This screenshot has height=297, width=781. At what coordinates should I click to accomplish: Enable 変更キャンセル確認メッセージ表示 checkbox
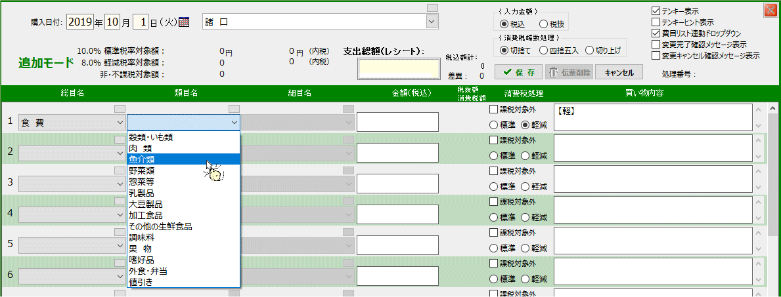tap(656, 56)
